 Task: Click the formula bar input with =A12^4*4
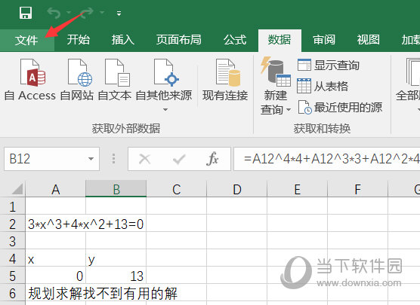pos(327,159)
